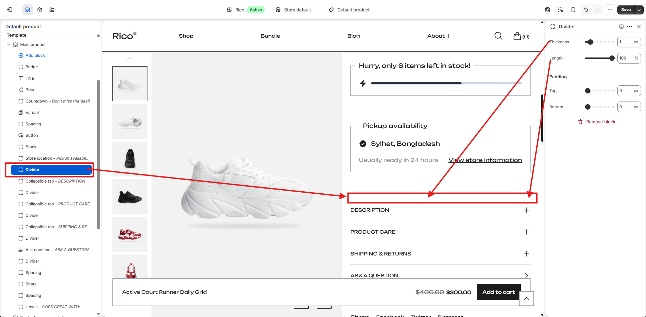The image size is (646, 317).
Task: Open Divider panel more options
Action: point(630,27)
